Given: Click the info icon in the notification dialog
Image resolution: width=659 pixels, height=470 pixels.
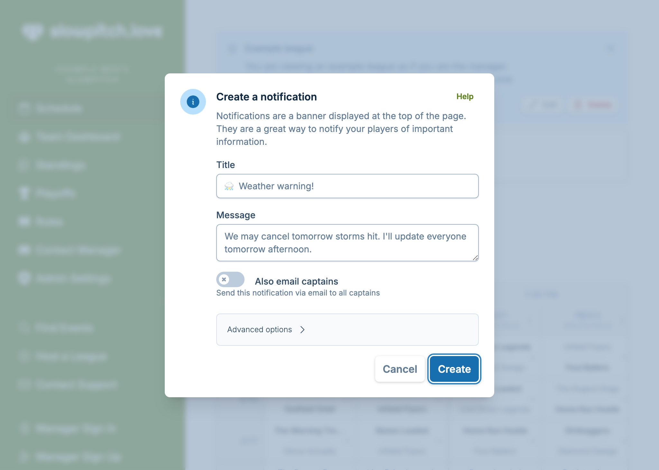Looking at the screenshot, I should pos(193,101).
